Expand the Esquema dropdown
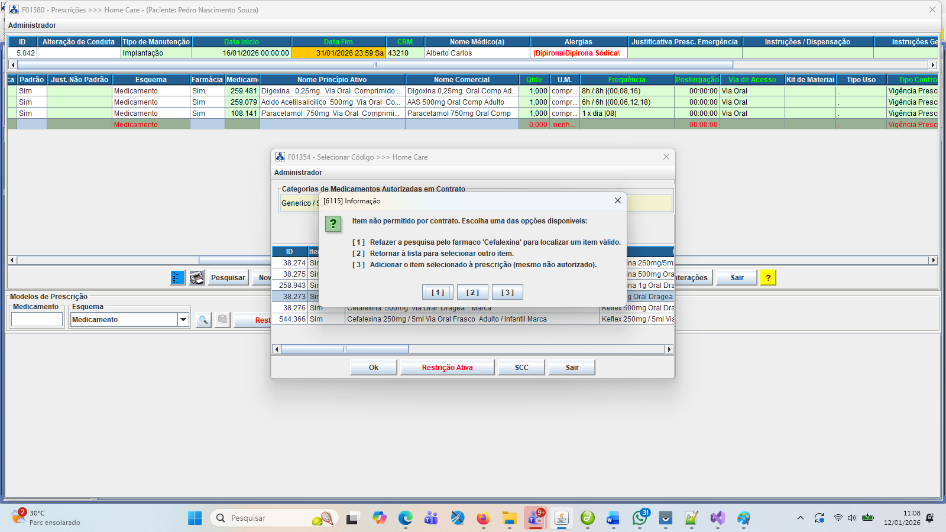This screenshot has height=532, width=946. (183, 320)
